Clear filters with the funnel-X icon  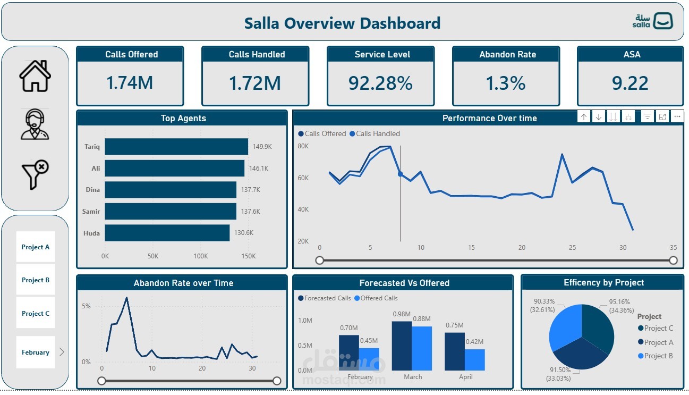35,175
